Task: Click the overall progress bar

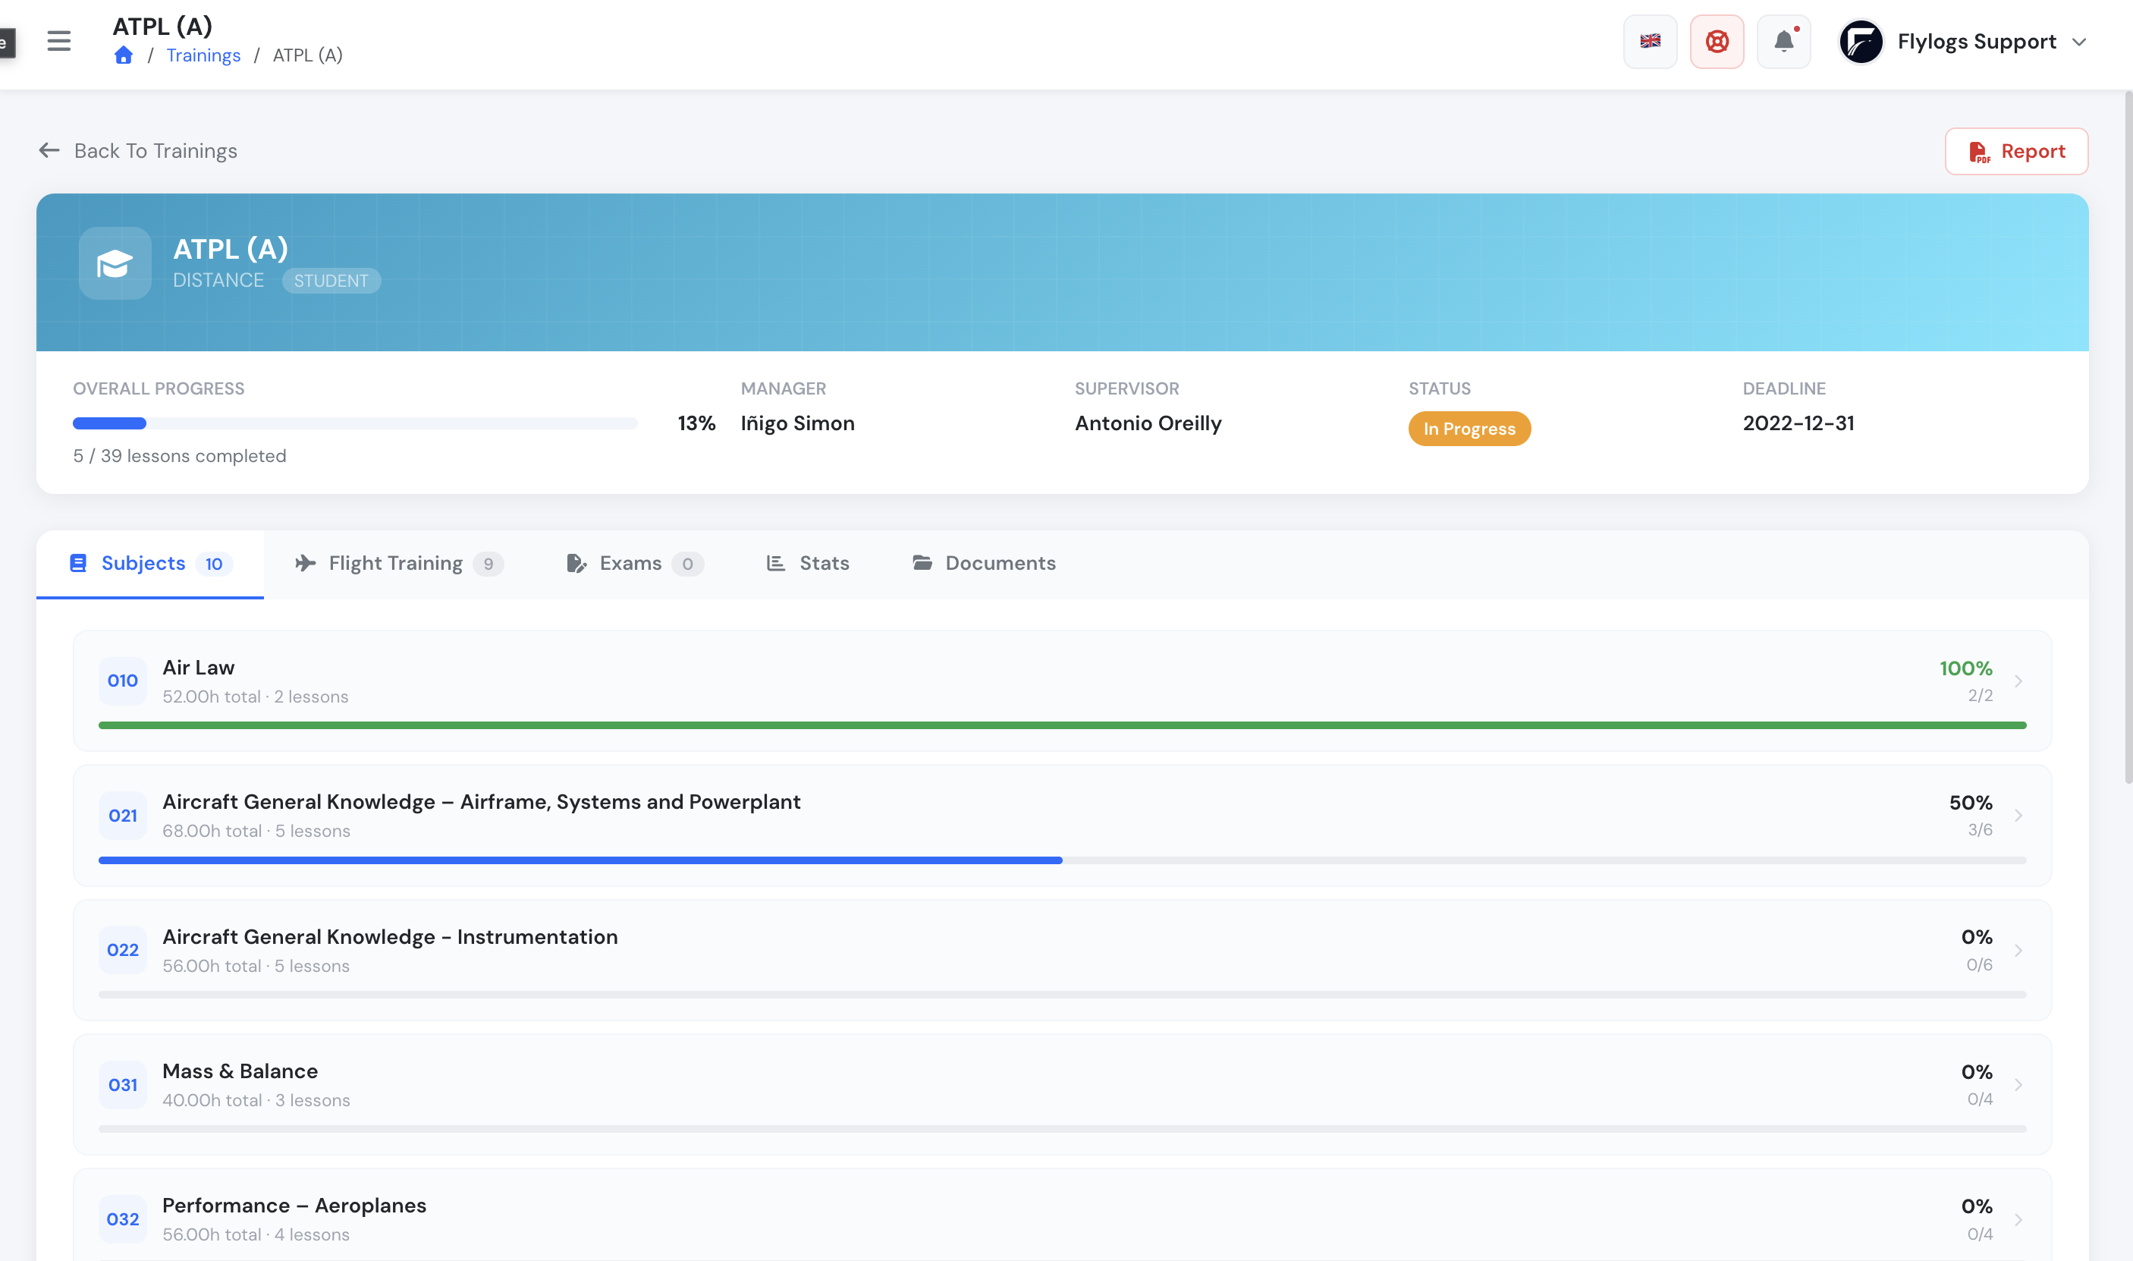Action: 355,423
